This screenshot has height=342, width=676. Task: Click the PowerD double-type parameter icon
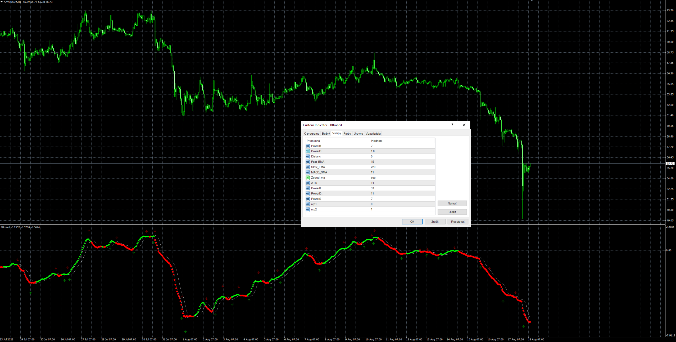click(x=308, y=151)
